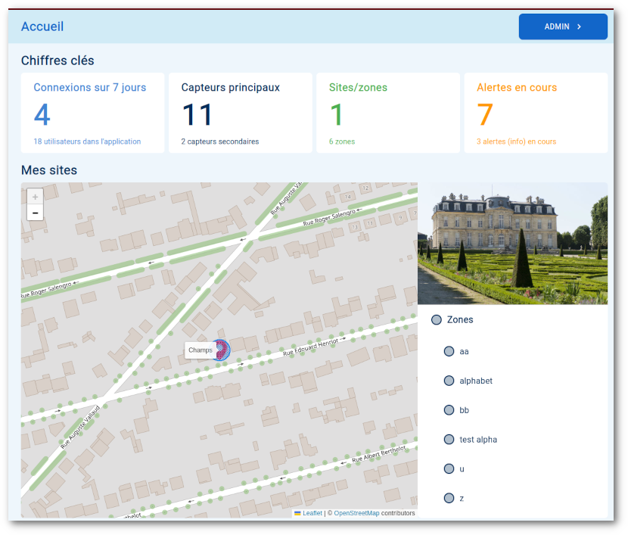Pick the test alpha zone radio
This screenshot has height=535, width=628.
449,440
